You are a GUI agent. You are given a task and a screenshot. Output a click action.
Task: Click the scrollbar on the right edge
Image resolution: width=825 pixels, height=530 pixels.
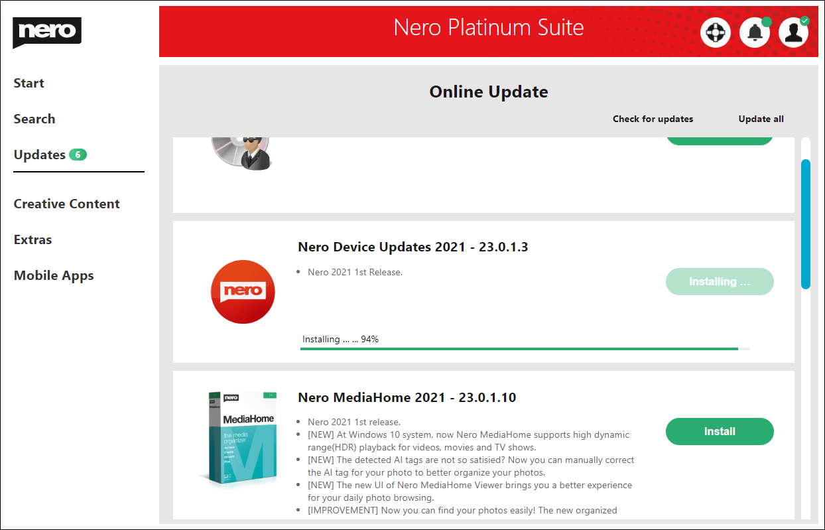point(806,224)
